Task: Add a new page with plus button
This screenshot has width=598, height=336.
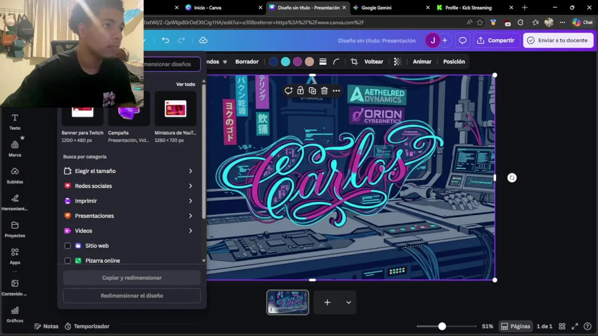Action: 327,302
